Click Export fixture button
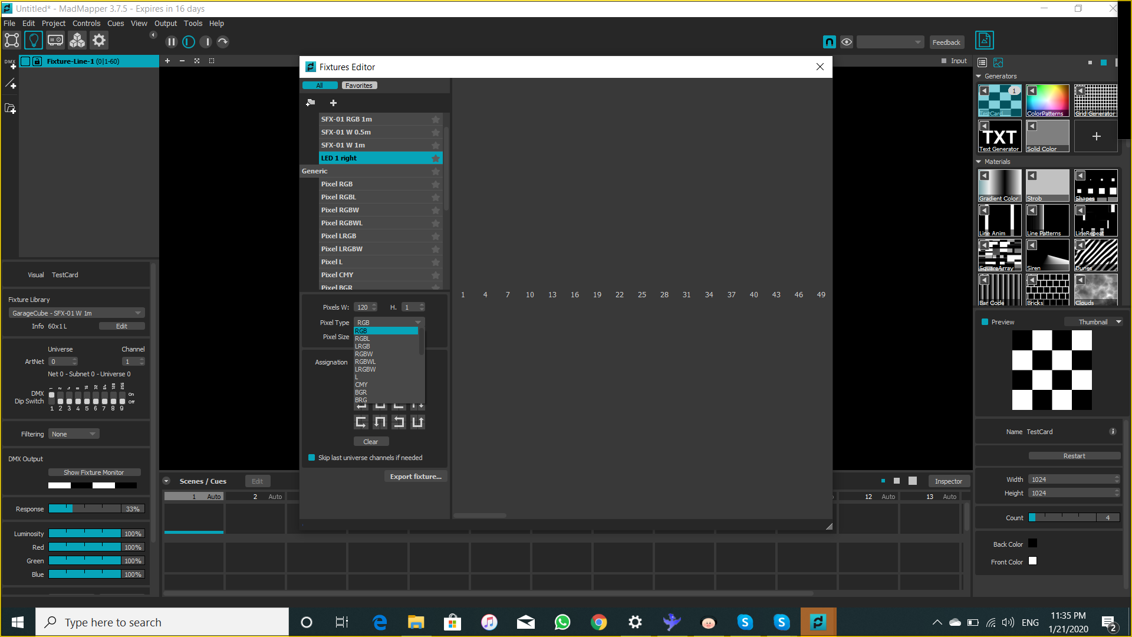 [x=415, y=476]
